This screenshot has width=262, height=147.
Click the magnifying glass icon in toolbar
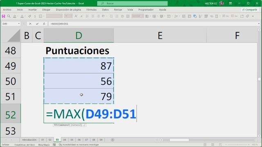tap(9, 16)
